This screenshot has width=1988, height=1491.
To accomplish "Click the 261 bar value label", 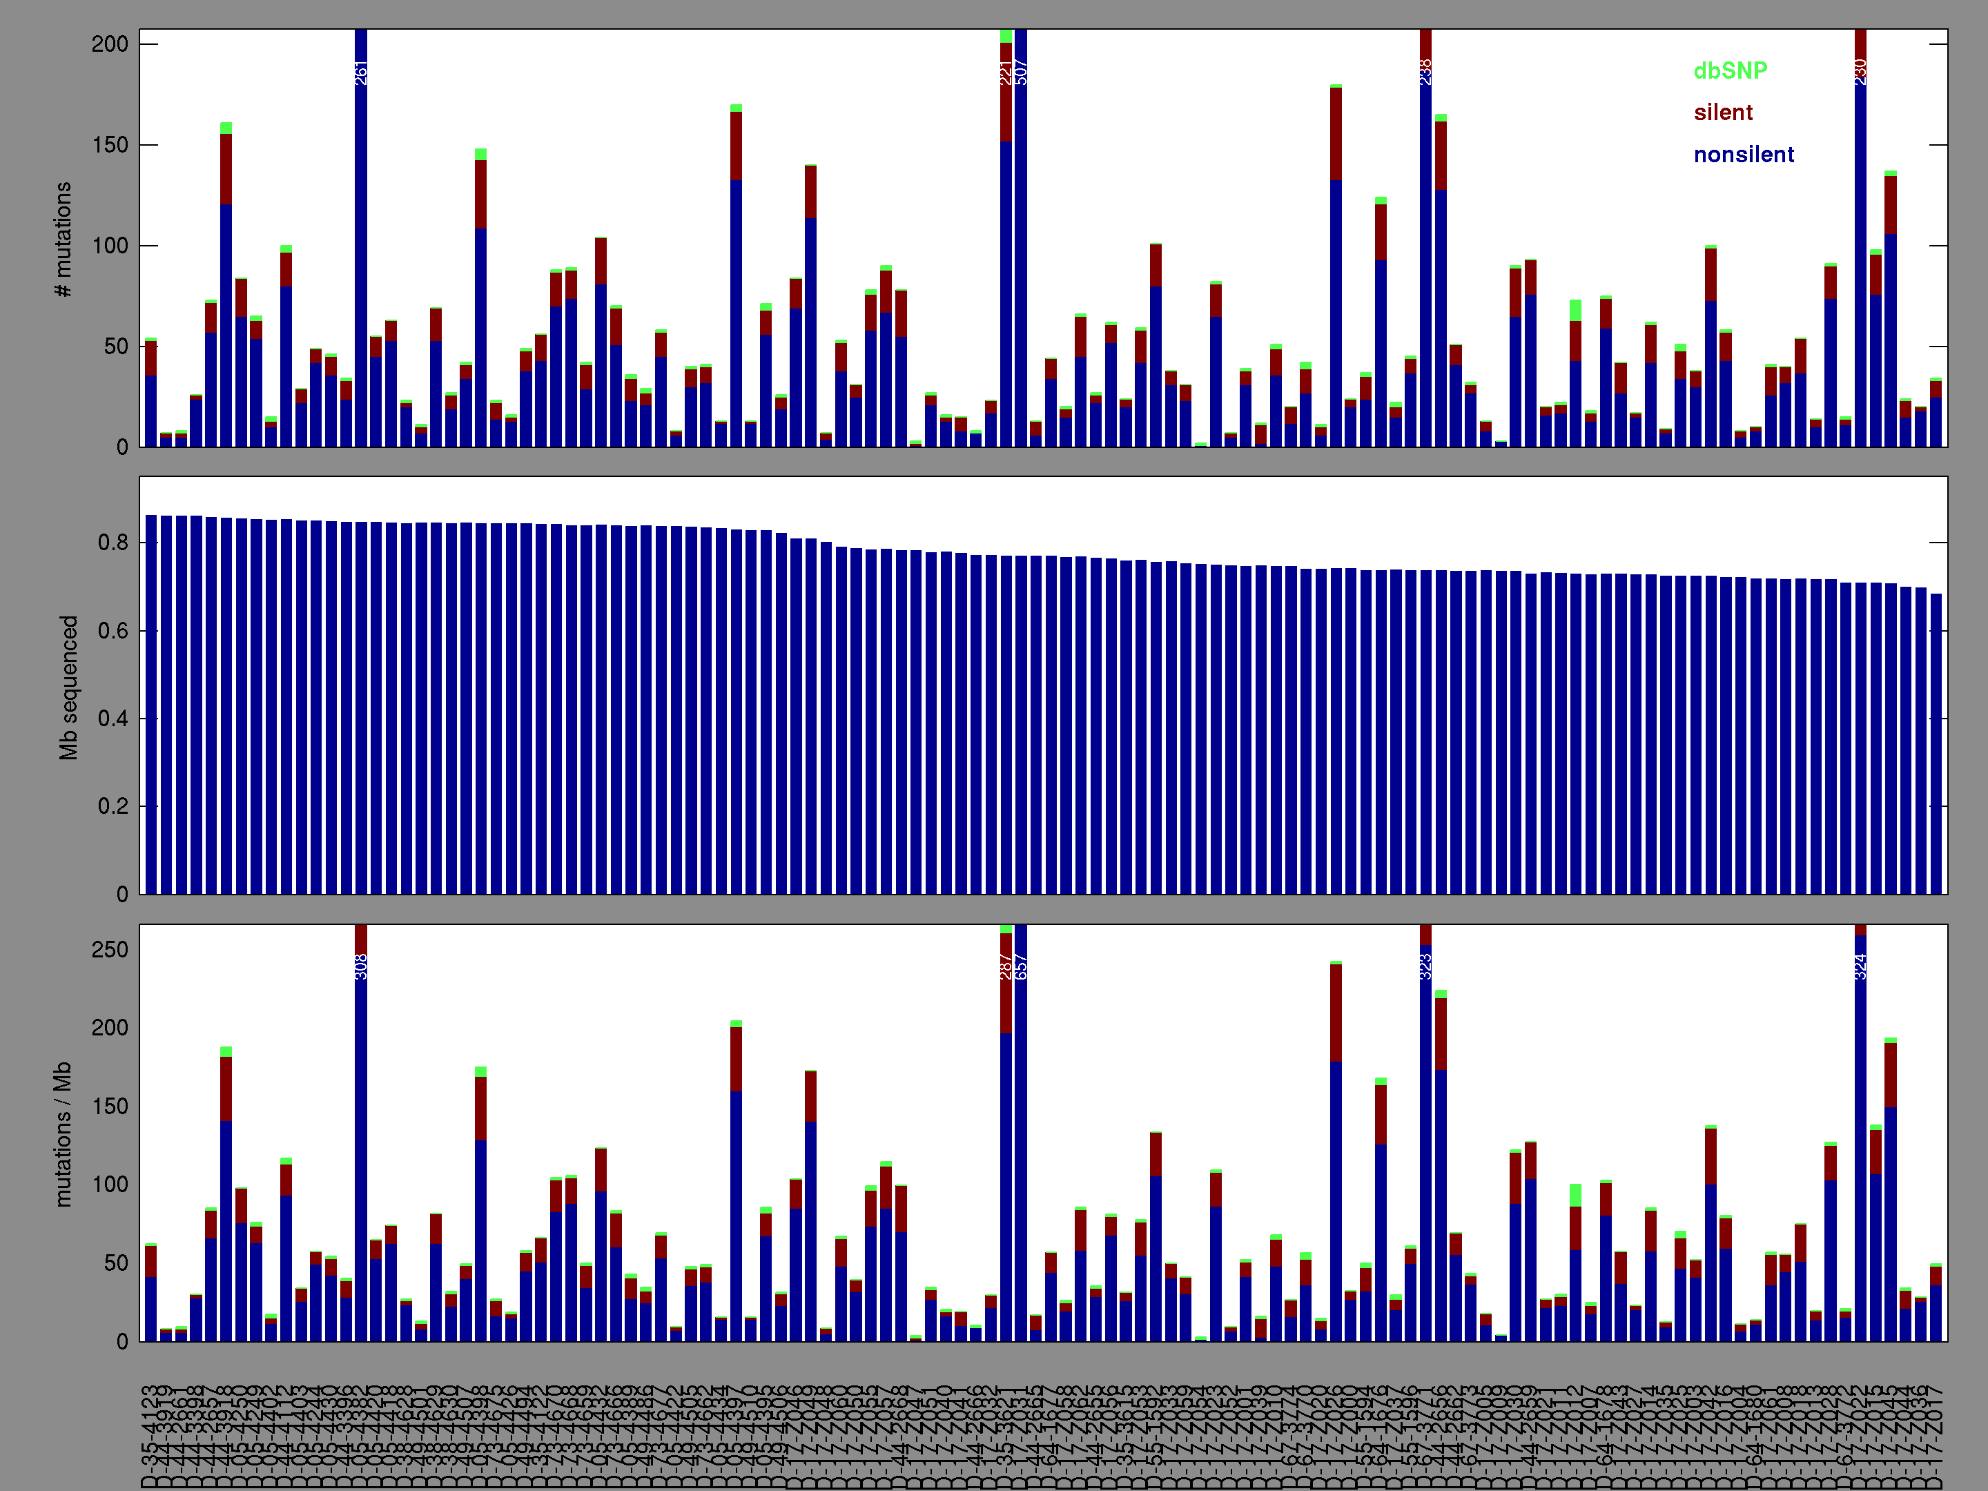I will point(361,72).
